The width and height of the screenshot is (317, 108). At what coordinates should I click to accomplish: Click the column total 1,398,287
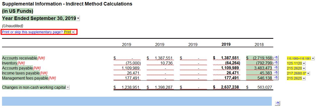point(164,87)
